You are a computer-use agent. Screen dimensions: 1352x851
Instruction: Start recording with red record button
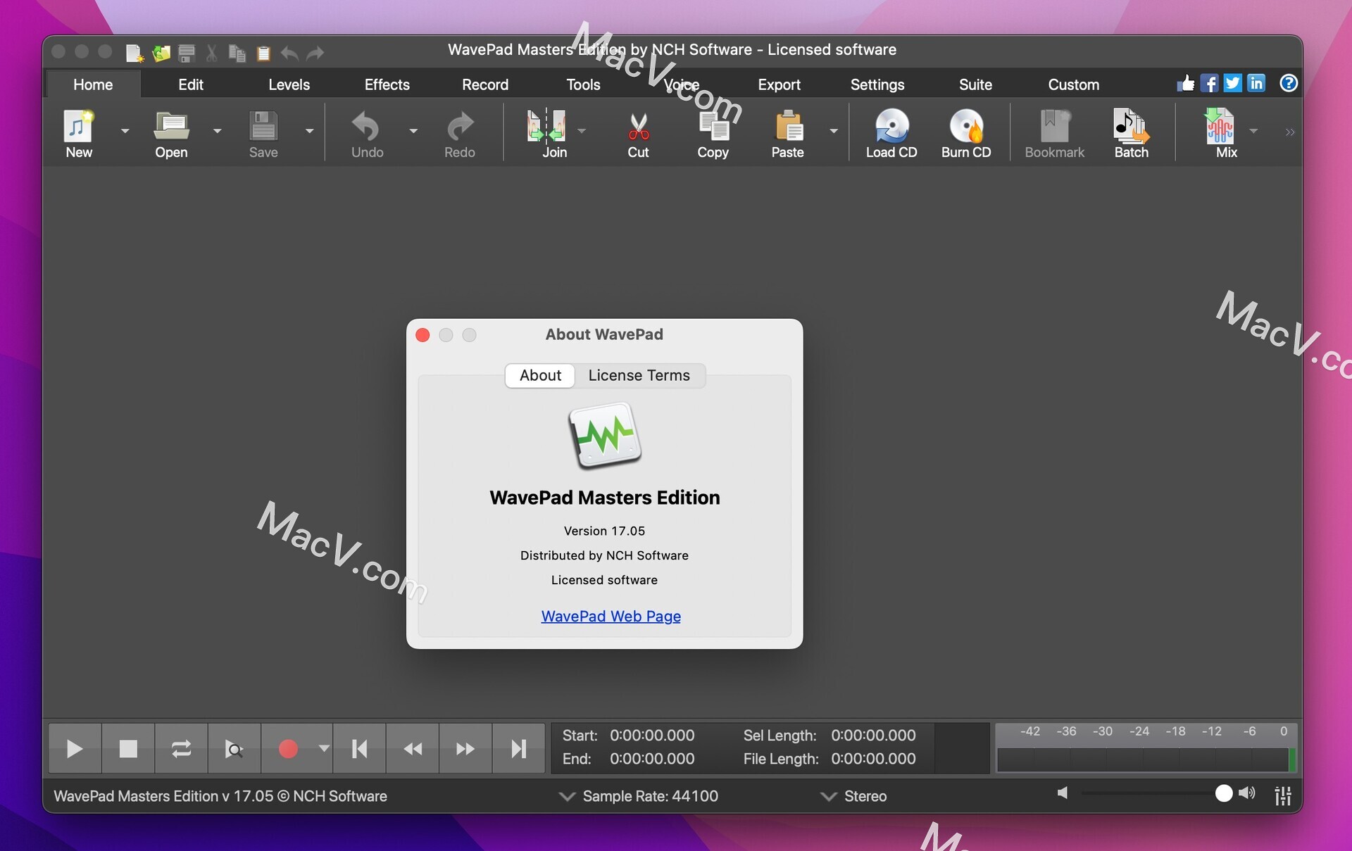[x=288, y=748]
